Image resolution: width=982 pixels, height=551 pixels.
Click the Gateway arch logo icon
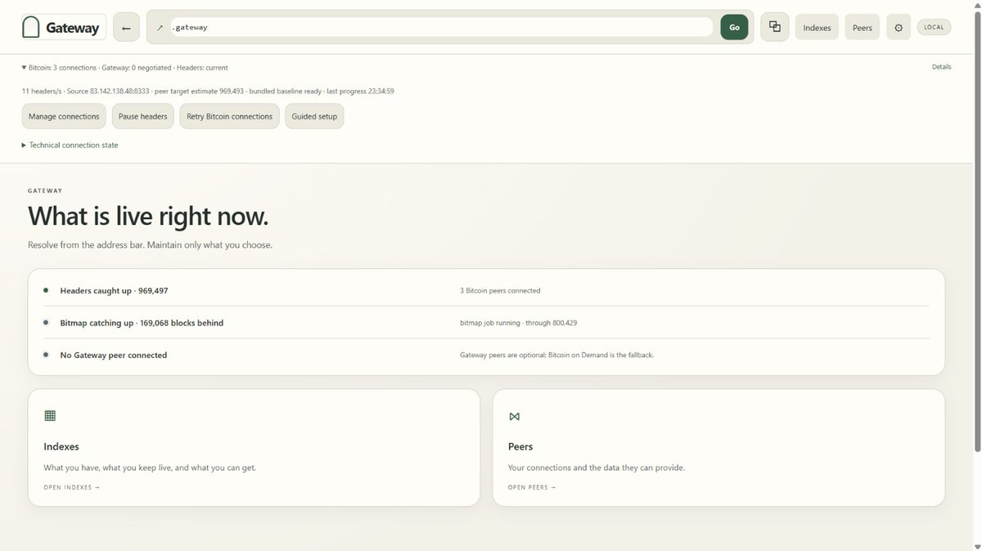point(31,27)
